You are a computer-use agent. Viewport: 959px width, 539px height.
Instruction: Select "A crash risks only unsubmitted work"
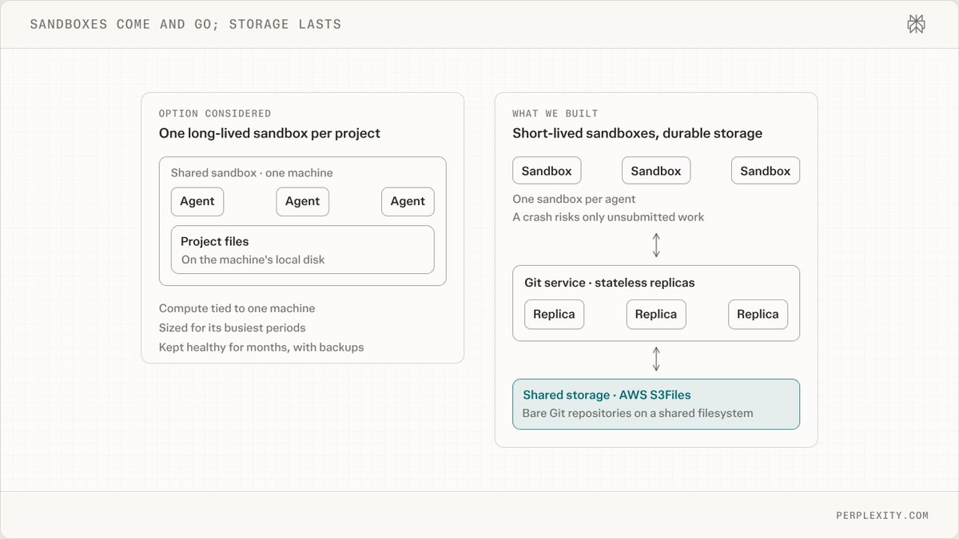click(x=608, y=217)
